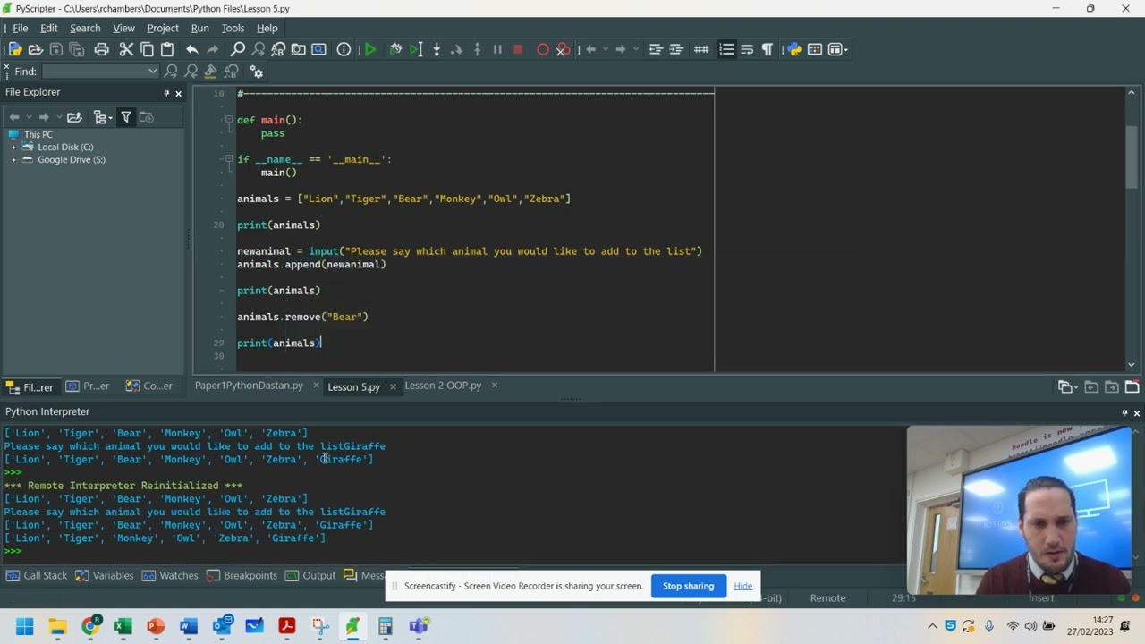This screenshot has width=1145, height=644.
Task: Click the Windows Start button
Action: [24, 626]
